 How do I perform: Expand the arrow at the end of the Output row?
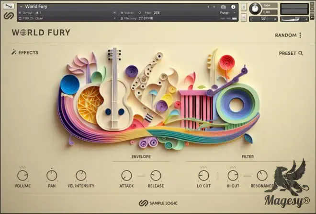[114, 13]
